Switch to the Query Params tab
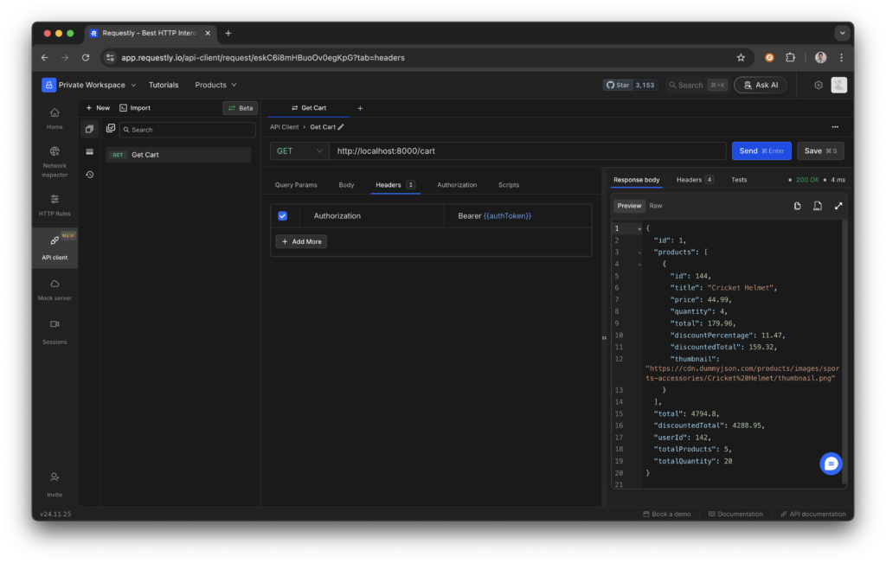The image size is (886, 563). tap(296, 185)
